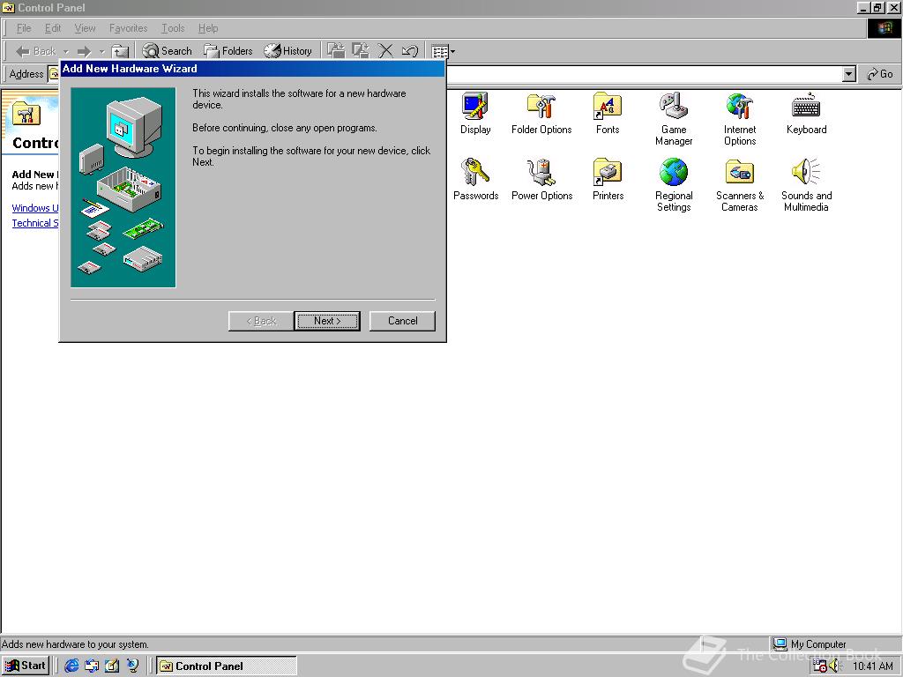Open the File menu
This screenshot has width=903, height=677.
coord(24,28)
